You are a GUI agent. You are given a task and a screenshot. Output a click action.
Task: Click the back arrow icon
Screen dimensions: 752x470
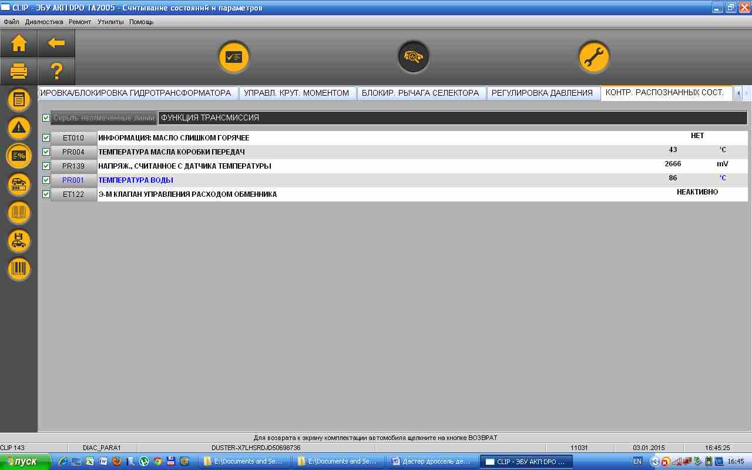click(56, 43)
